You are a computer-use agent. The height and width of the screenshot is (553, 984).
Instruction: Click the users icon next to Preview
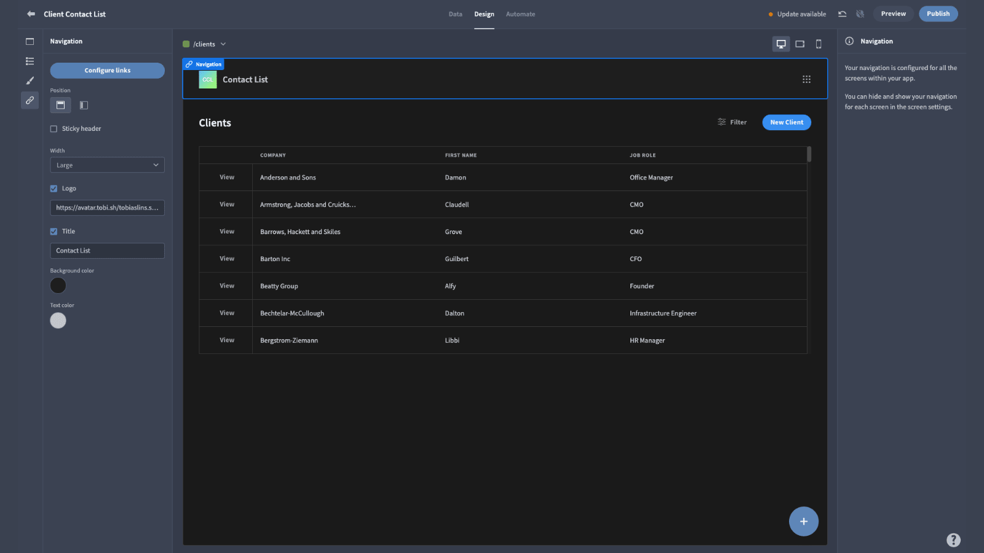pyautogui.click(x=860, y=14)
